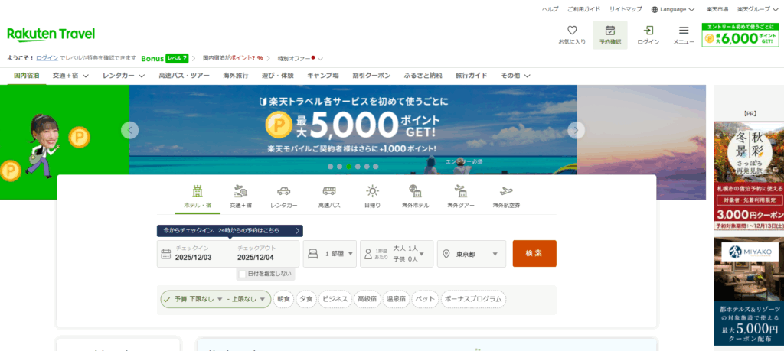Open the メニュー hamburger icon
Image resolution: width=784 pixels, height=351 pixels.
pyautogui.click(x=684, y=31)
